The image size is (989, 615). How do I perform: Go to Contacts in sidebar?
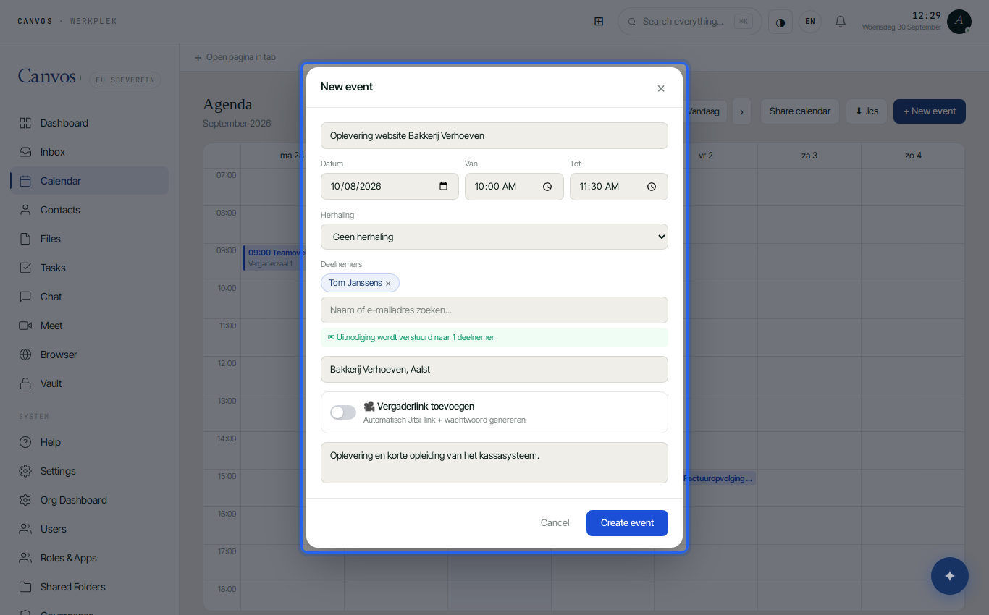89,210
